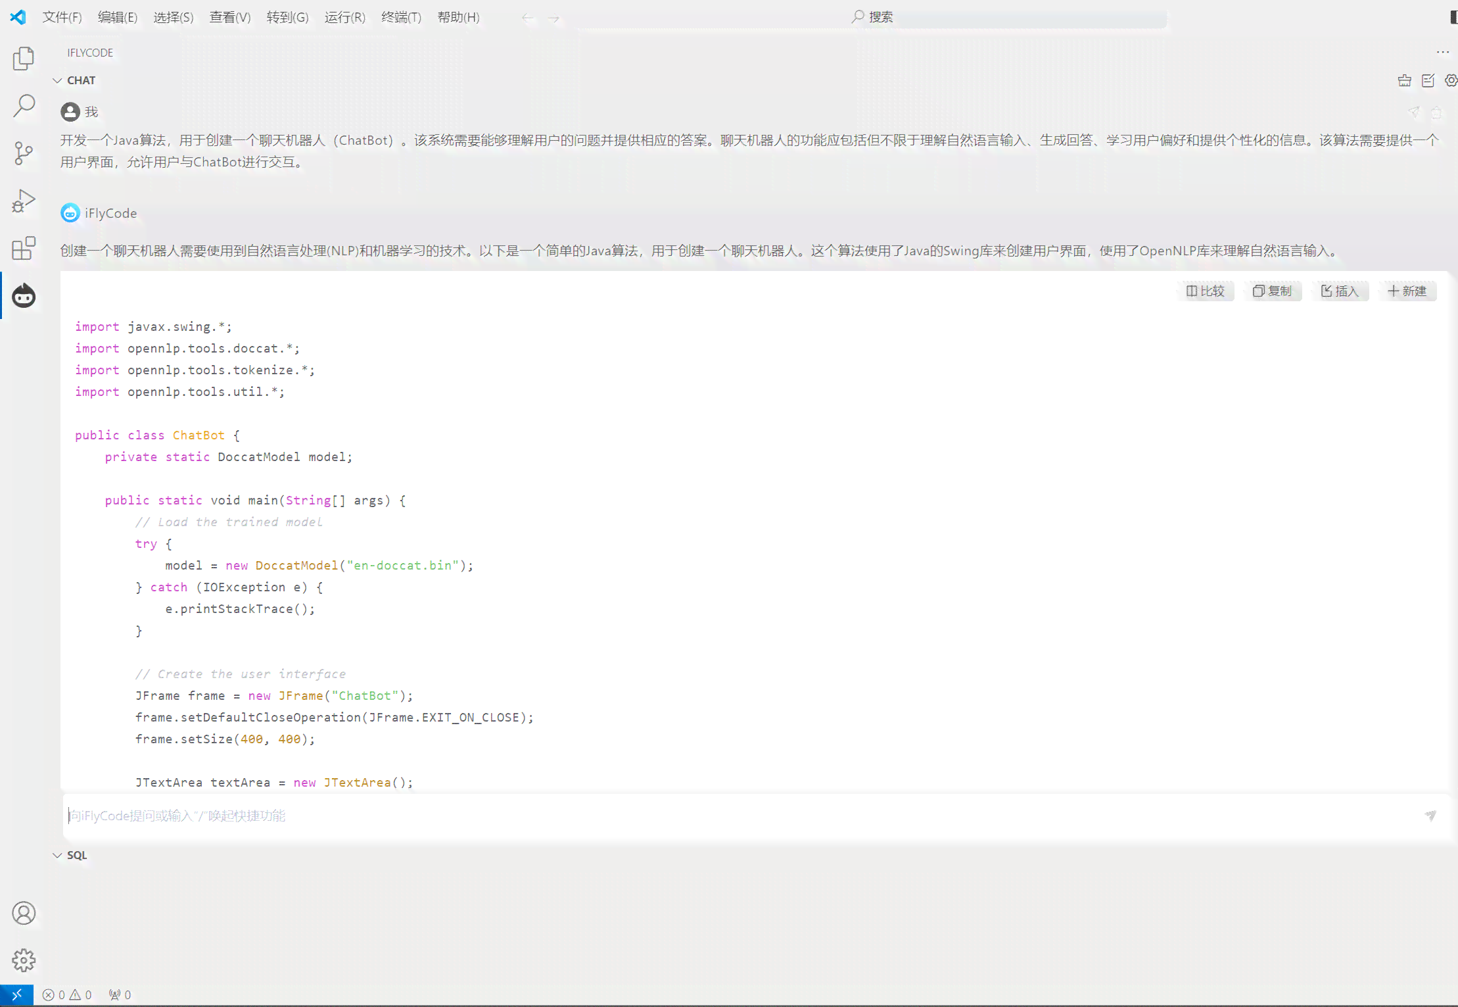The height and width of the screenshot is (1007, 1458).
Task: Go forward with the right navigation arrow
Action: click(554, 18)
